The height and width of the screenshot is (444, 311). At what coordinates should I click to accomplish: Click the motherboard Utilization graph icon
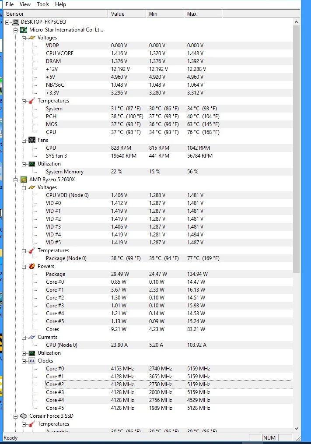[x=32, y=164]
